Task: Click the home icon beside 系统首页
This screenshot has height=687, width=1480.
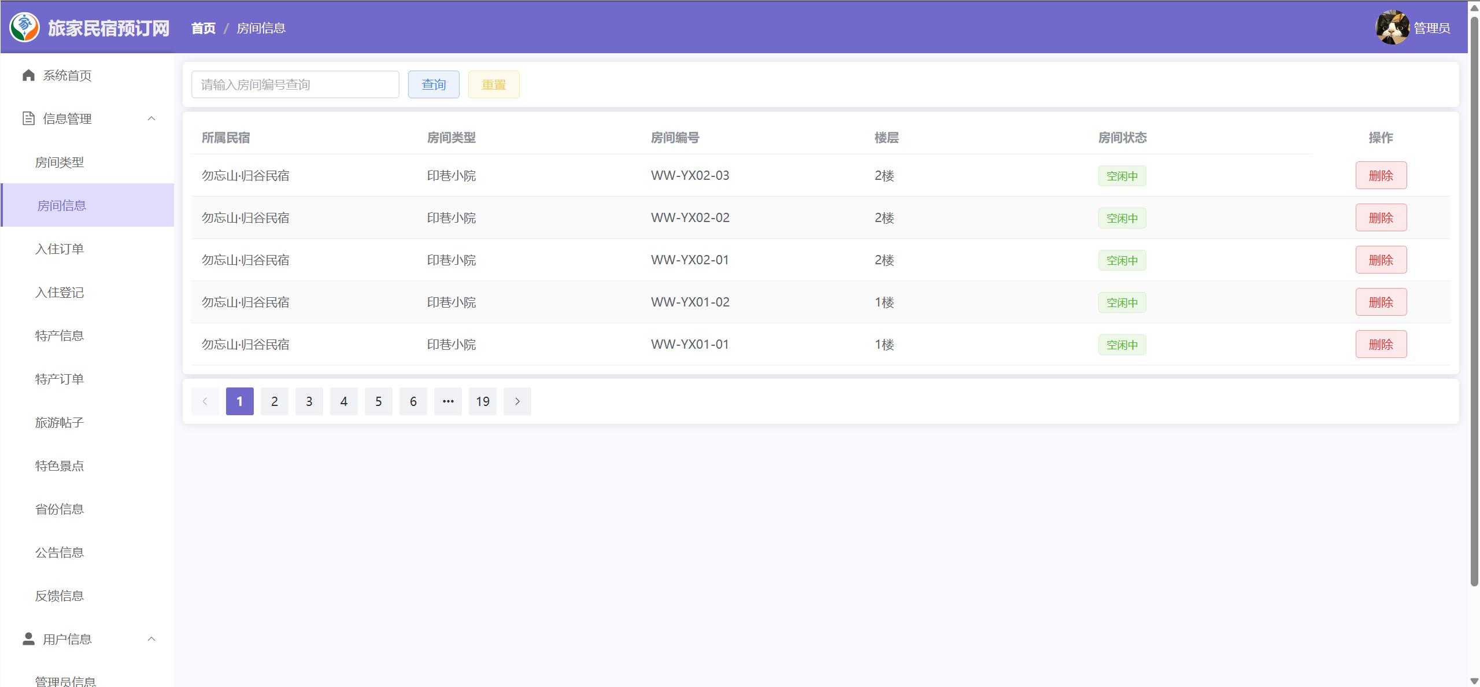Action: pos(28,75)
